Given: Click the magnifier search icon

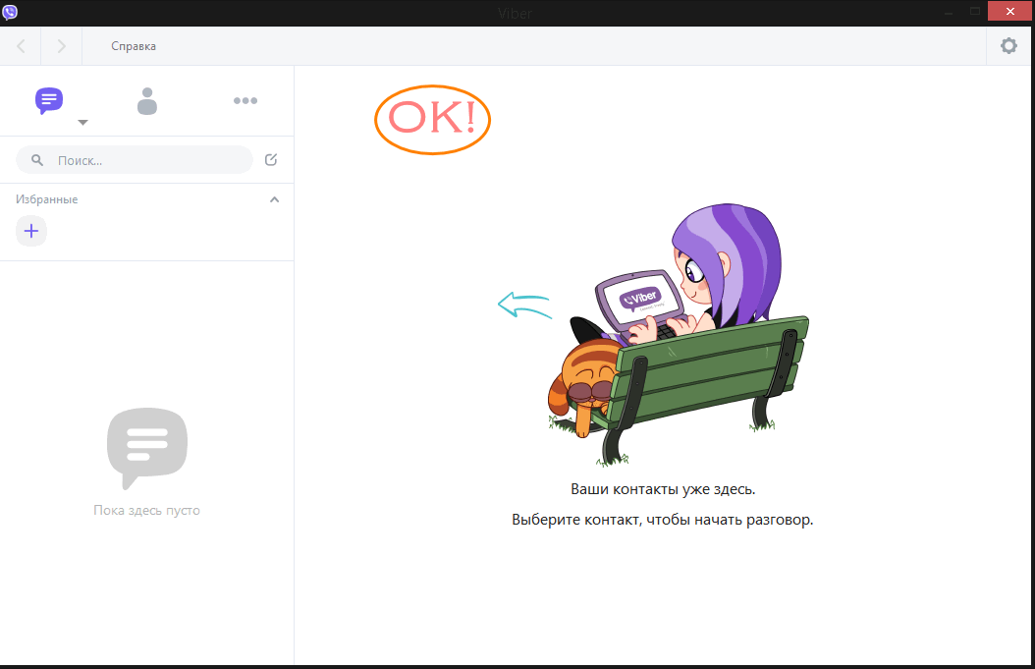Looking at the screenshot, I should coord(37,160).
